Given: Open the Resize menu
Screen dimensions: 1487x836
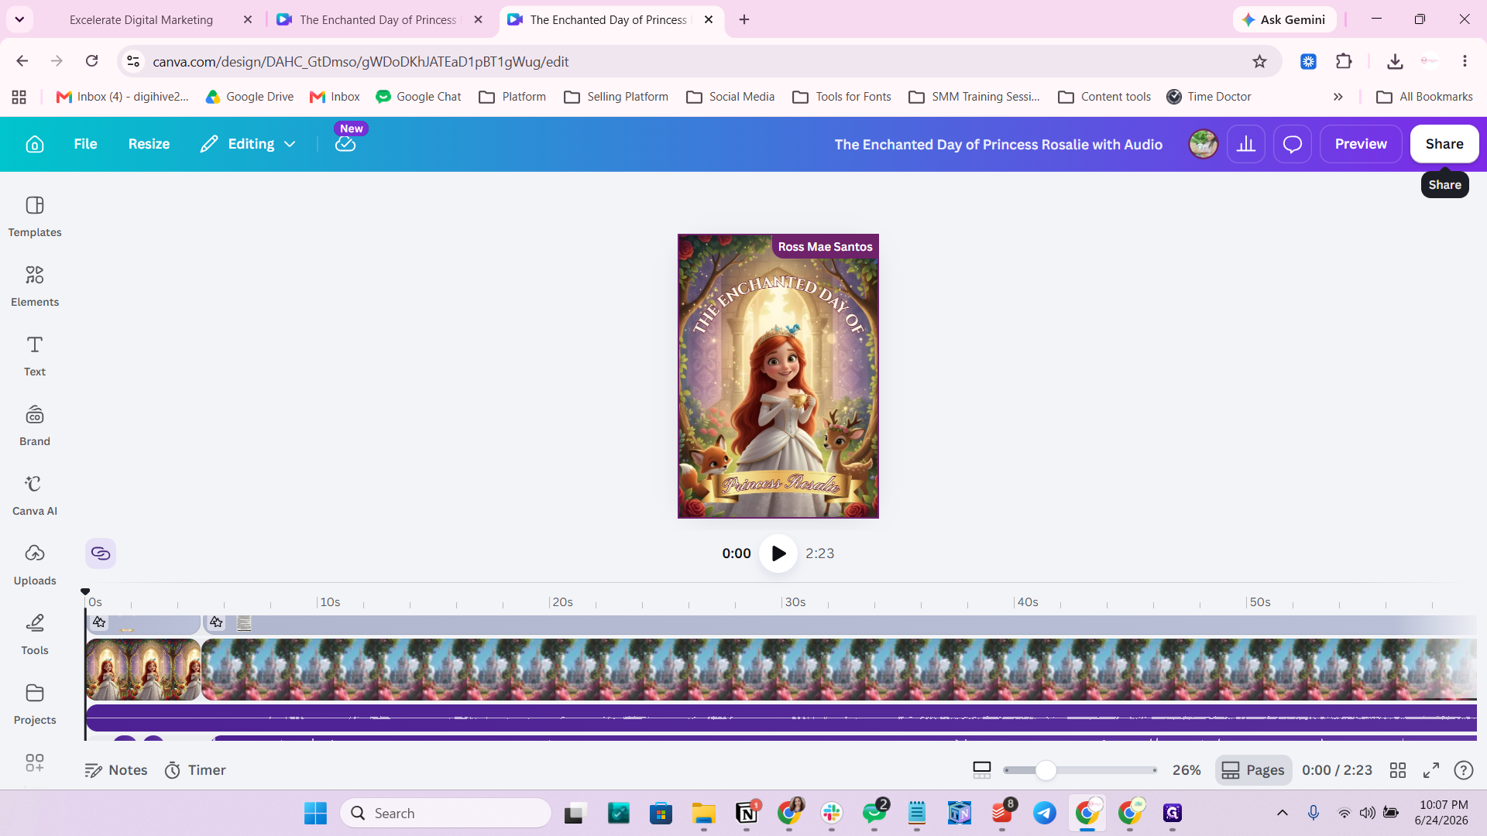Looking at the screenshot, I should tap(149, 144).
